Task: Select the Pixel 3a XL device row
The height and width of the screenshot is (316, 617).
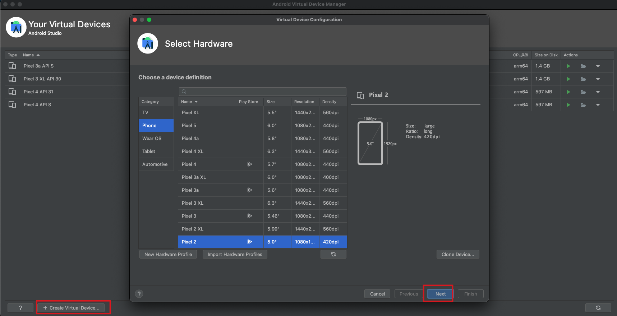Action: click(207, 177)
